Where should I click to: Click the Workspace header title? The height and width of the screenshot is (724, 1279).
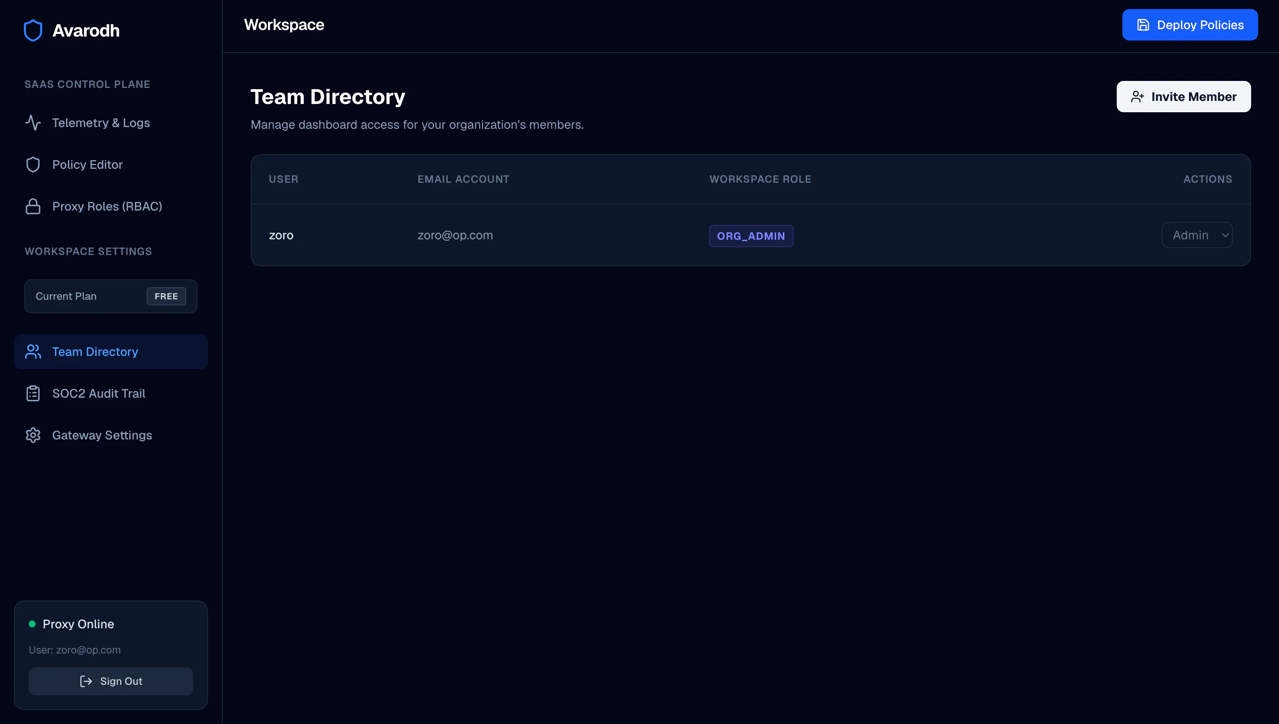(284, 25)
